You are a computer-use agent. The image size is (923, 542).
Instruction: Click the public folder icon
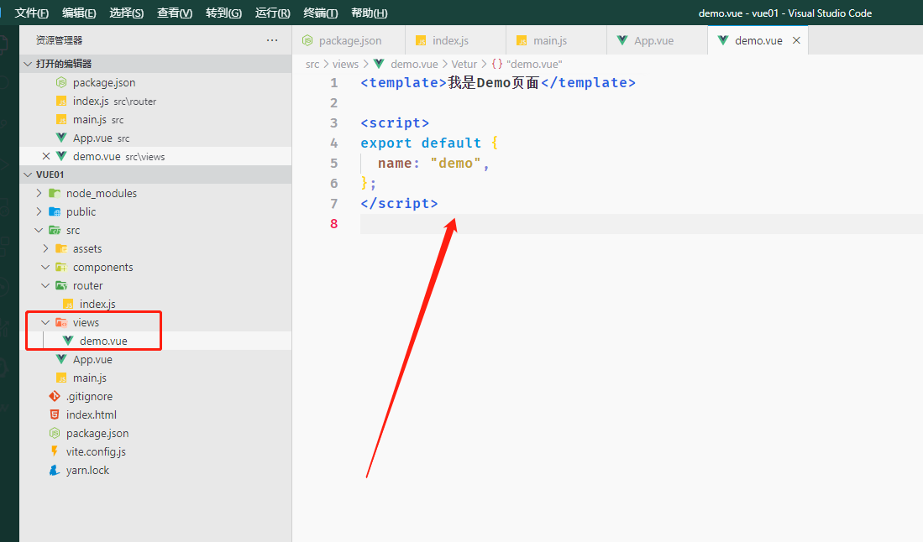pyautogui.click(x=55, y=211)
